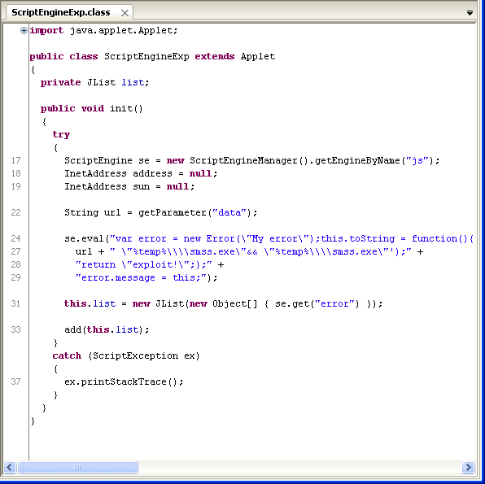
Task: Click line number 17 in the gutter
Action: [x=15, y=160]
